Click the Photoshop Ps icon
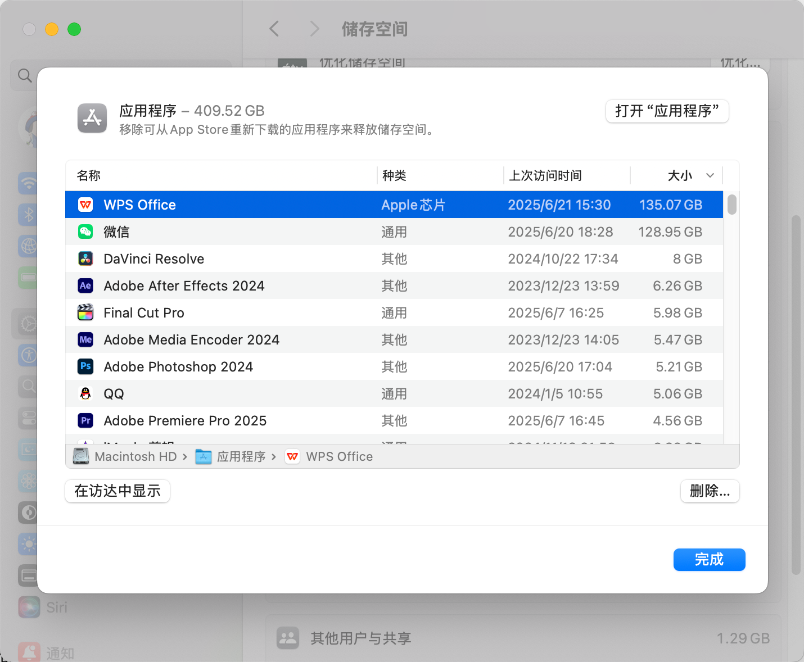 [85, 366]
